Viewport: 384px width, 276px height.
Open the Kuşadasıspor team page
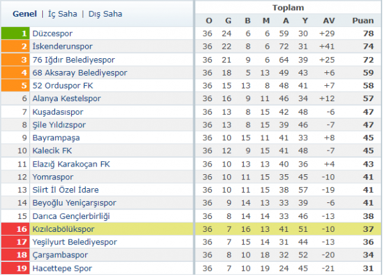click(58, 111)
